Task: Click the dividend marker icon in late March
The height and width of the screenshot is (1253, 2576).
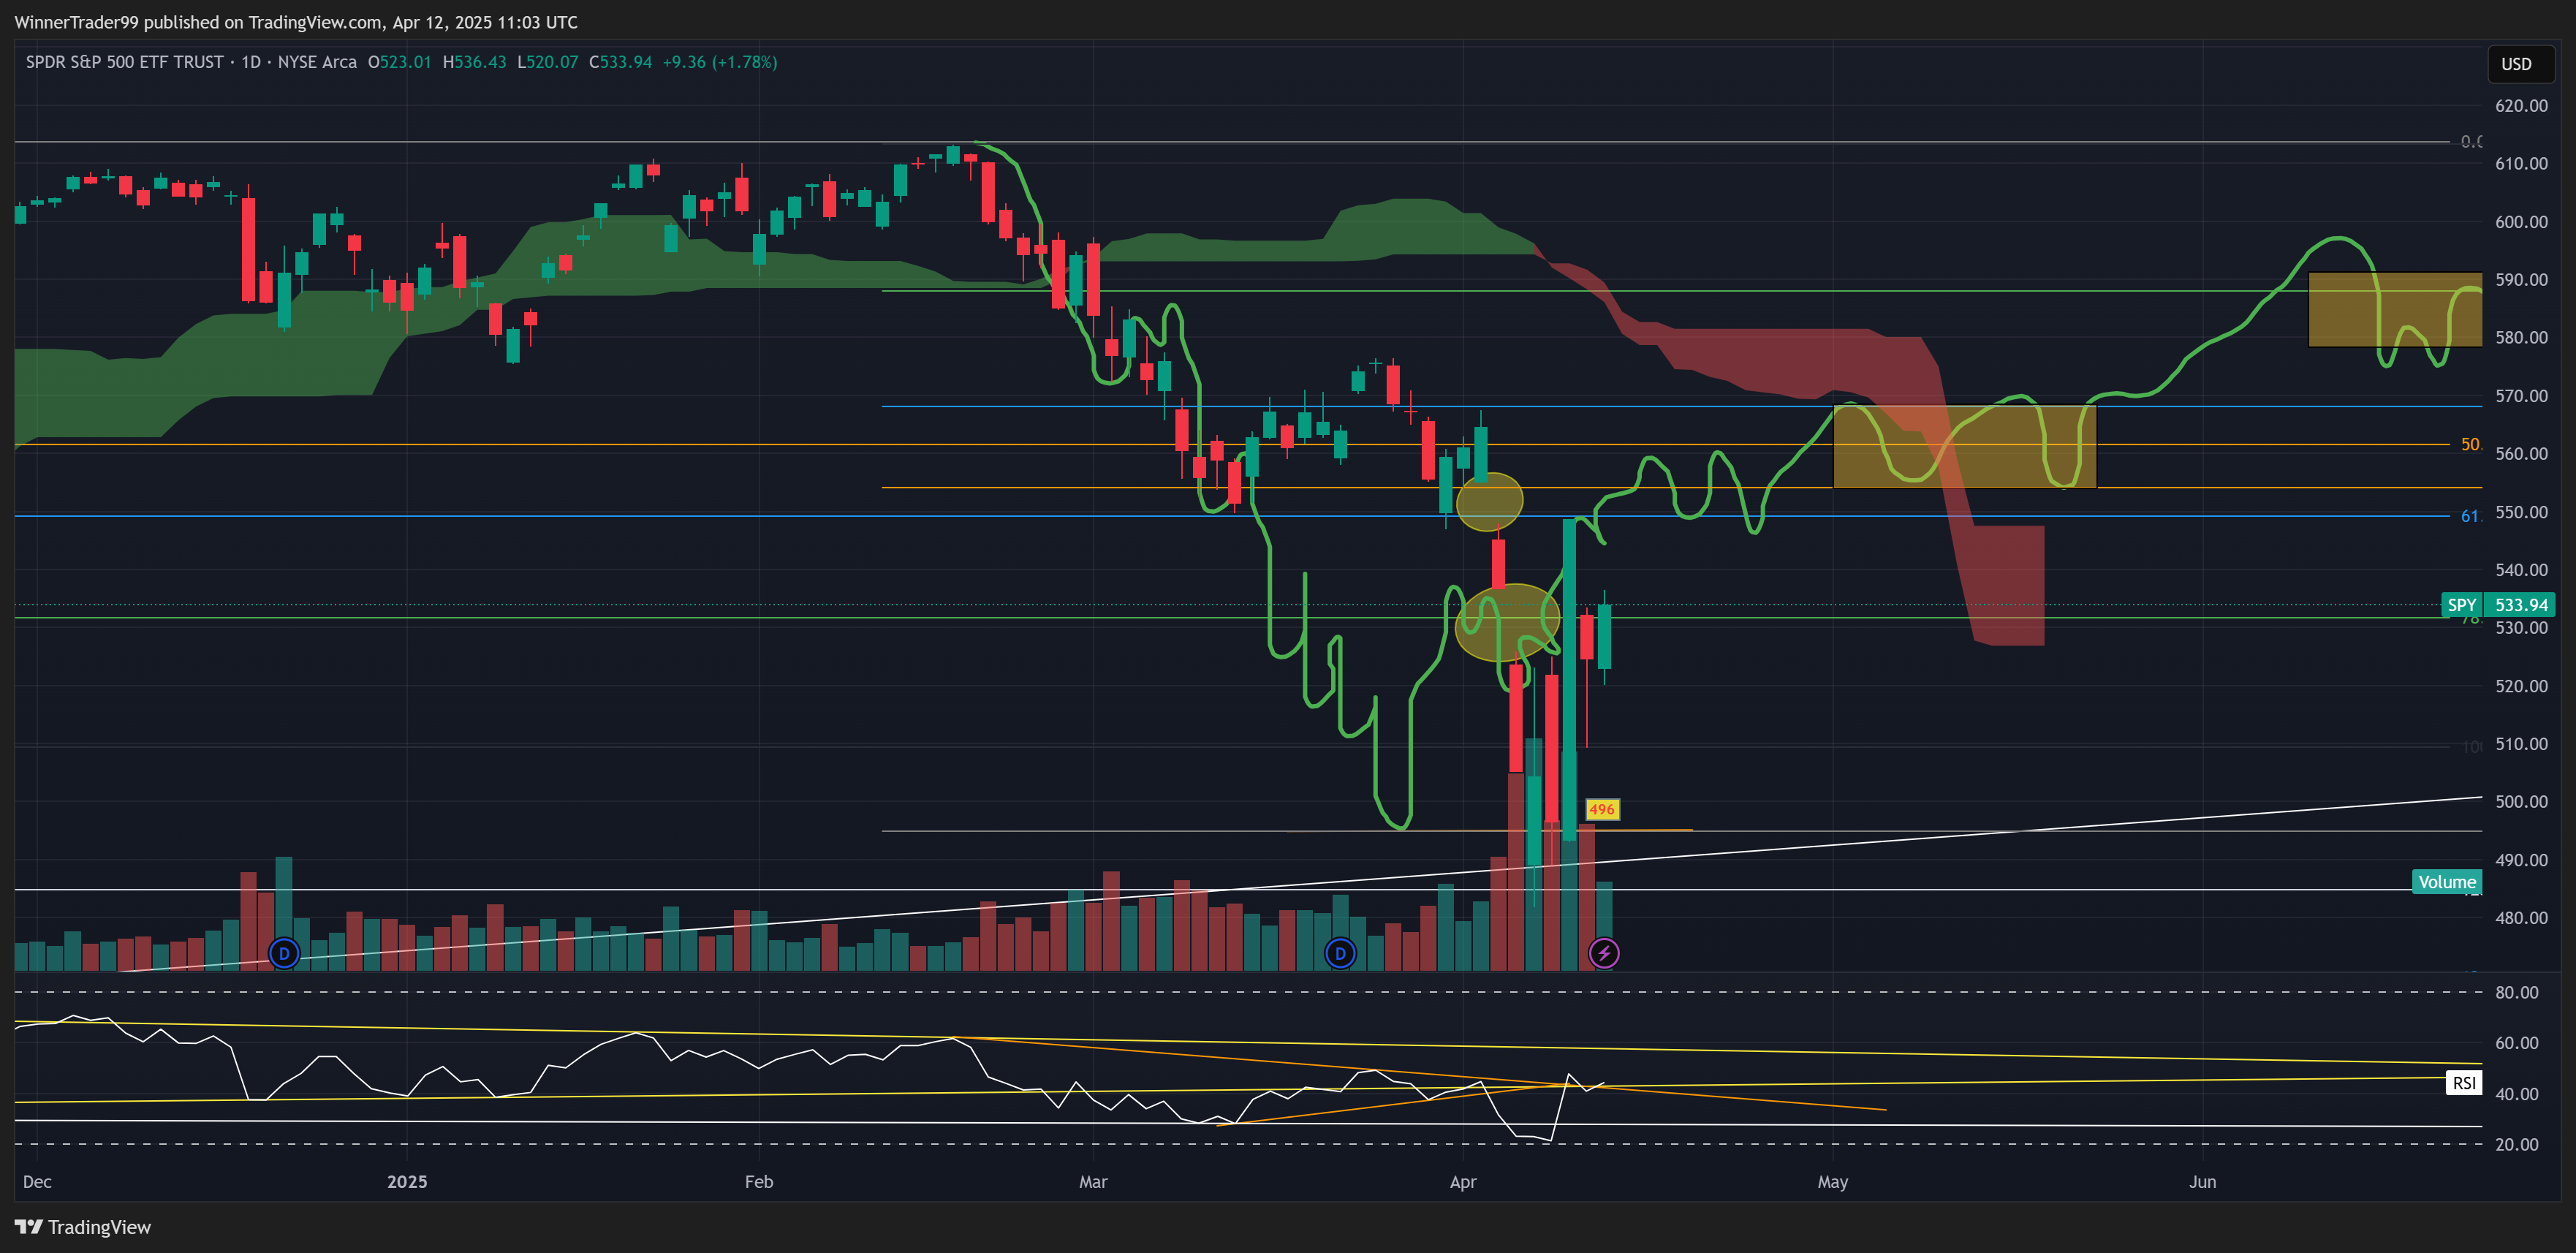Action: pyautogui.click(x=1340, y=953)
